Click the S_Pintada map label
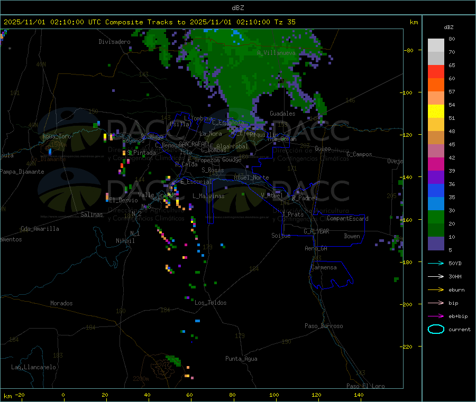The width and height of the screenshot is (476, 402). 142,153
